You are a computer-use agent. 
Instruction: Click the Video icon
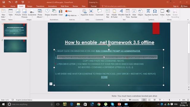click(162, 11)
